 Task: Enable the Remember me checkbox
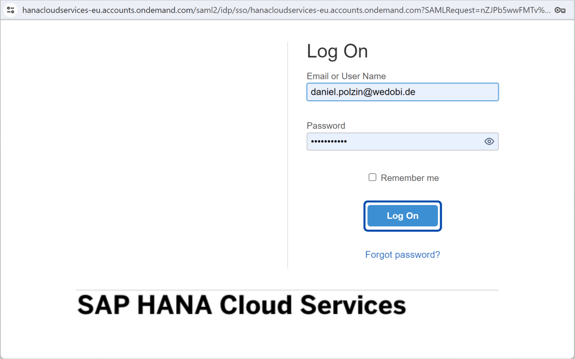click(x=372, y=177)
